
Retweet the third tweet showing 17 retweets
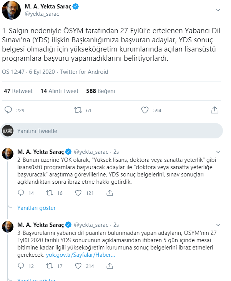coord(50,266)
